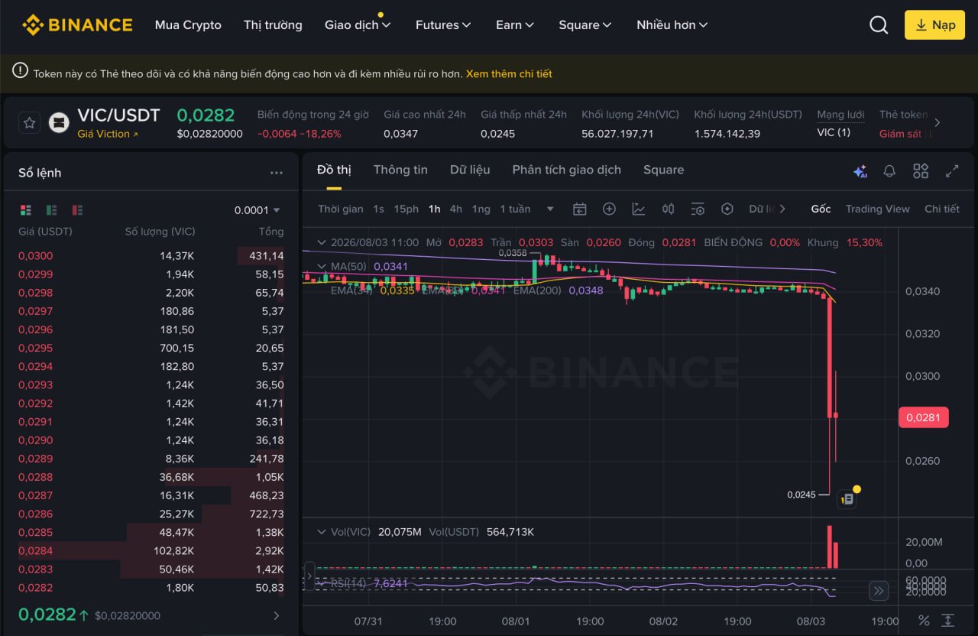978x636 pixels.
Task: Open more time intervals dropdown arrow
Action: click(550, 209)
